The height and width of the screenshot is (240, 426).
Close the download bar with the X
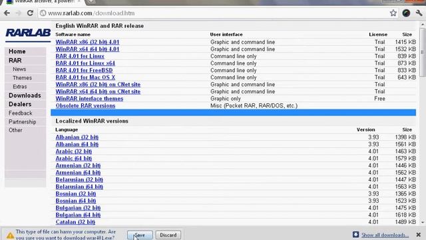tap(419, 235)
